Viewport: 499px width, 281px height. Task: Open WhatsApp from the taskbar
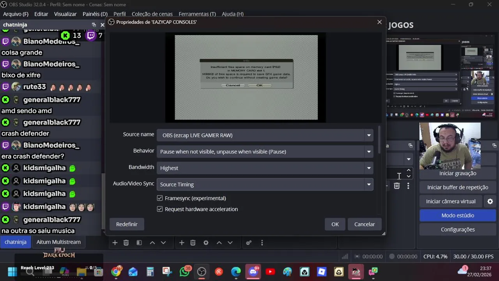tap(185, 272)
